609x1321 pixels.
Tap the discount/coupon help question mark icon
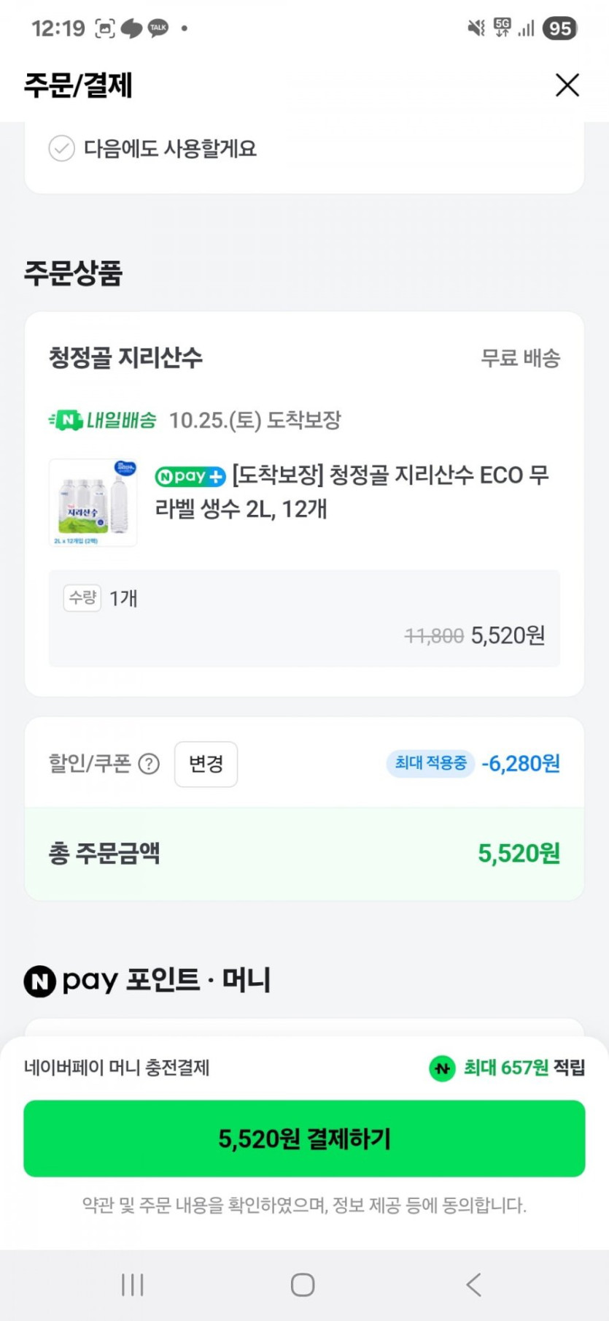[x=149, y=764]
